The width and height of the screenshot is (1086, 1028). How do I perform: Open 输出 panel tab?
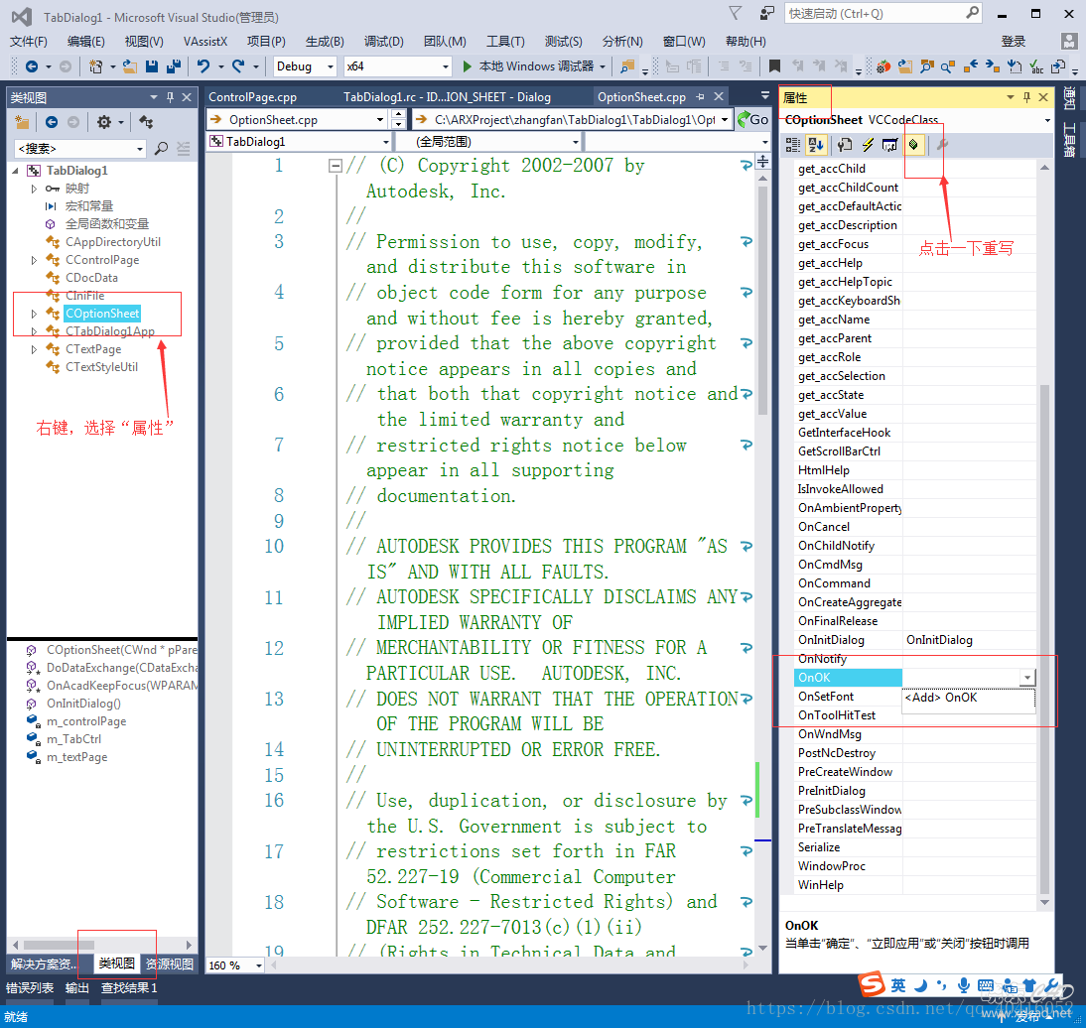76,988
